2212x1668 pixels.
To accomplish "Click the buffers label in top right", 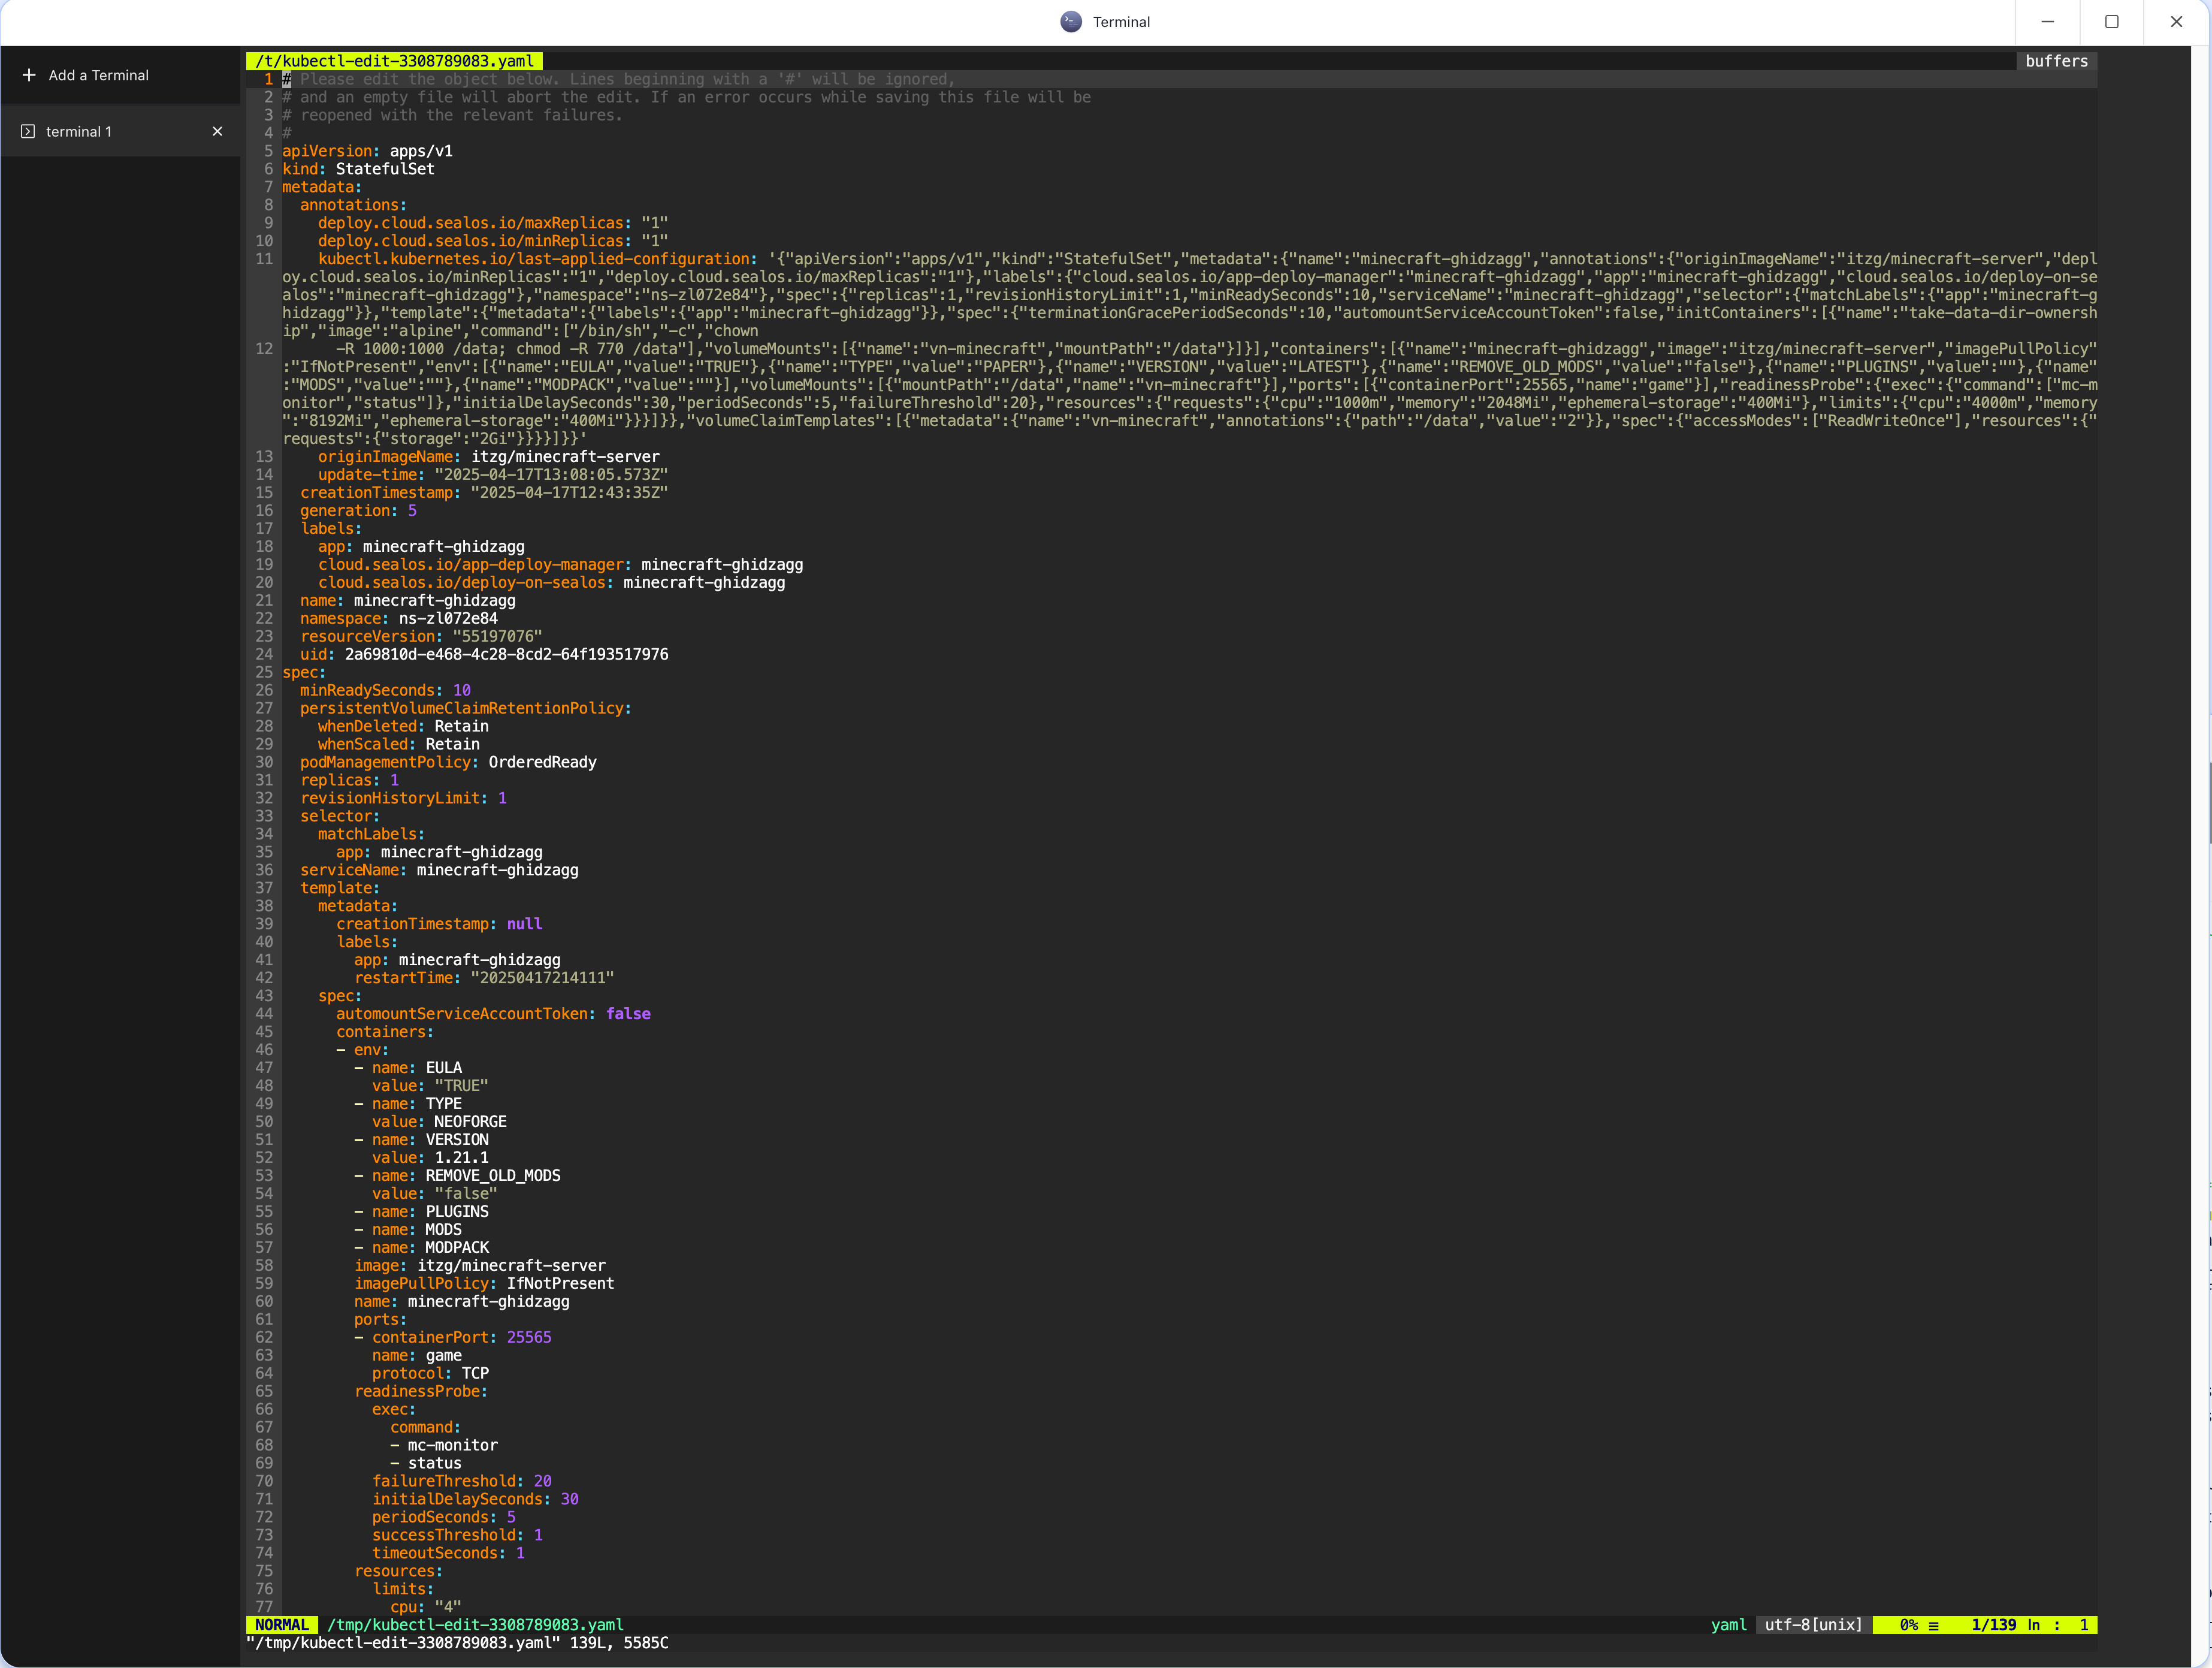I will [x=2056, y=61].
